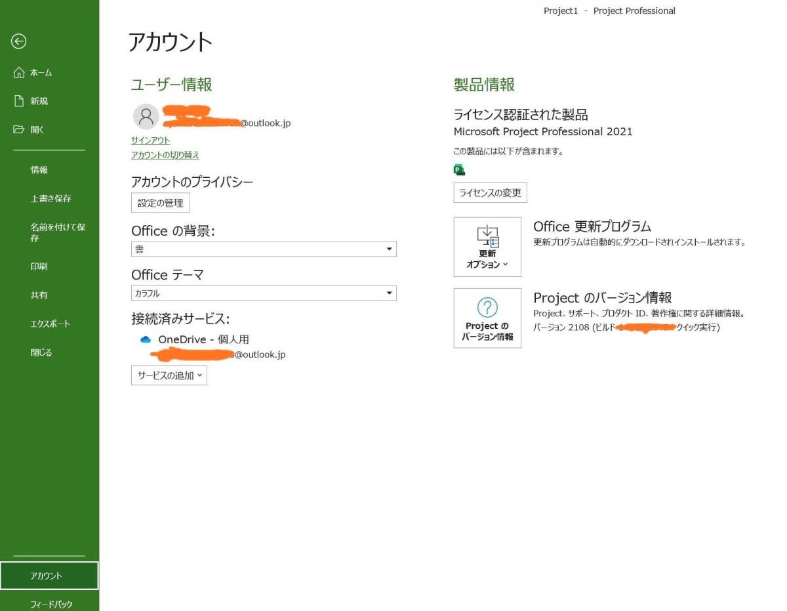
Task: Click the user profile avatar icon
Action: pyautogui.click(x=146, y=117)
